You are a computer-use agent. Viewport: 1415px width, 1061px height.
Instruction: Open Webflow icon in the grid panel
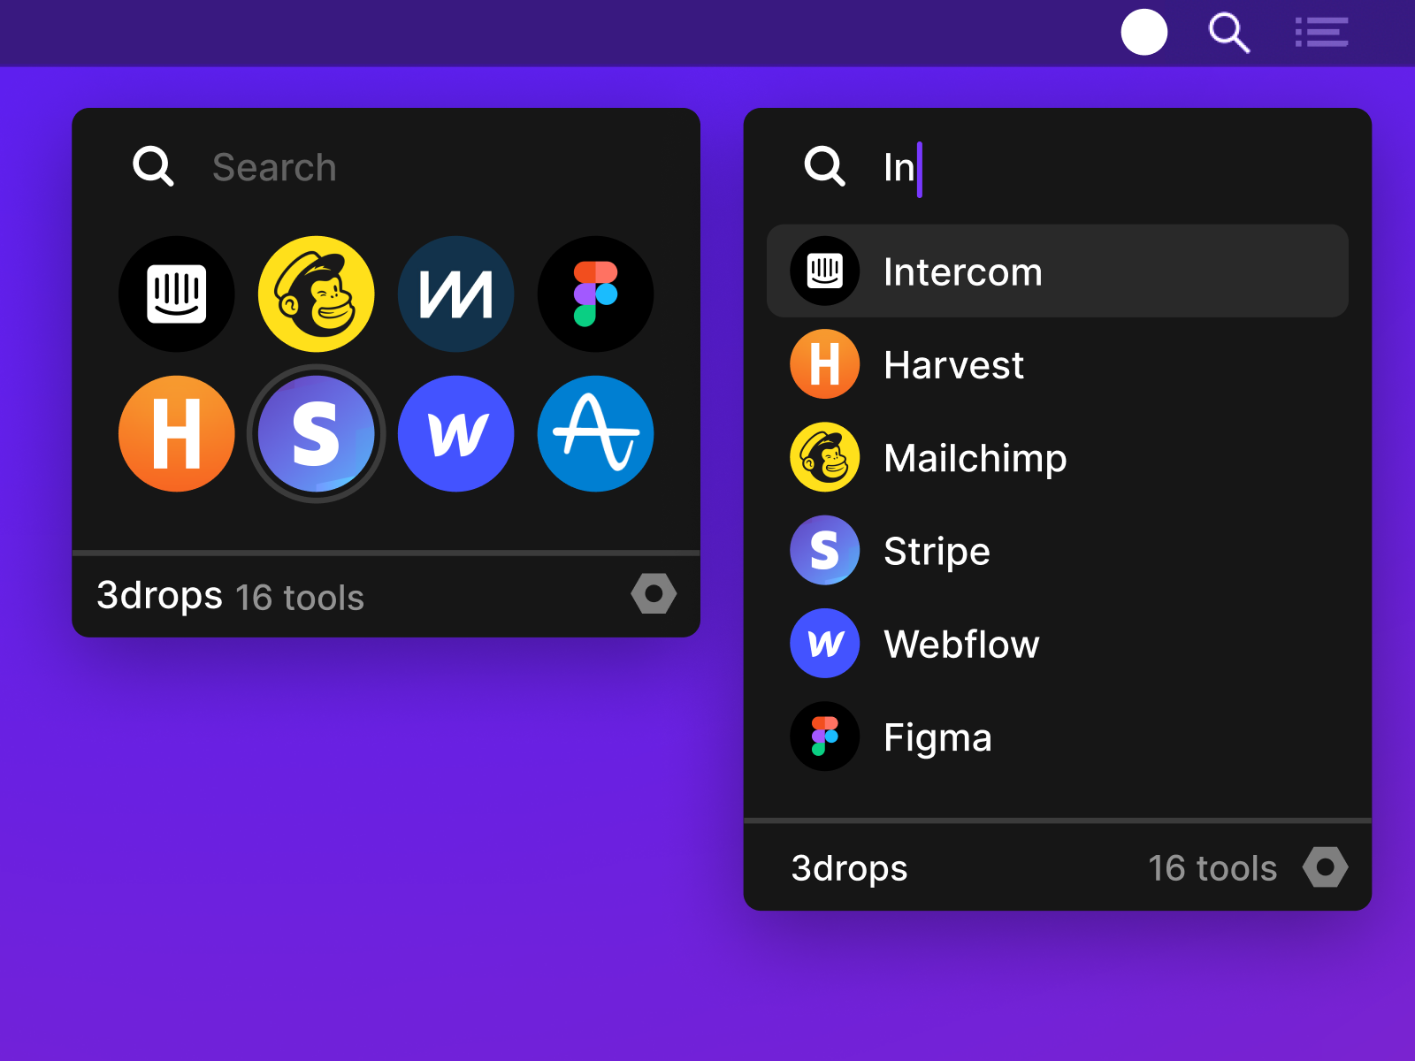click(456, 434)
